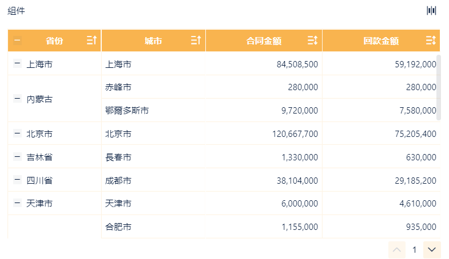Click the page number 1 field
Image resolution: width=449 pixels, height=259 pixels.
414,250
